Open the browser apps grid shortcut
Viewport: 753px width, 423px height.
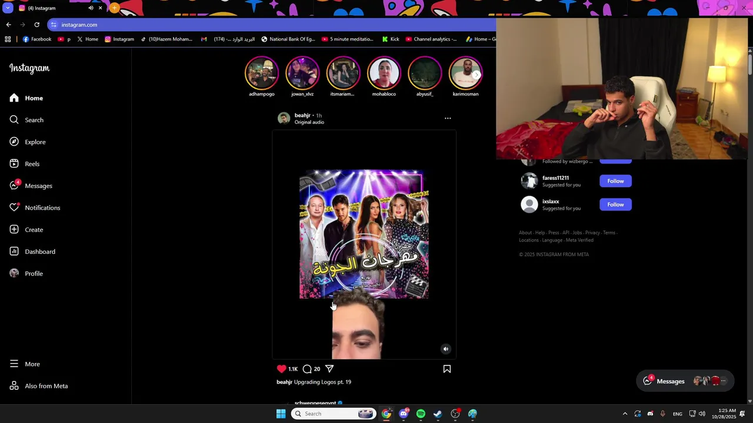[8, 39]
